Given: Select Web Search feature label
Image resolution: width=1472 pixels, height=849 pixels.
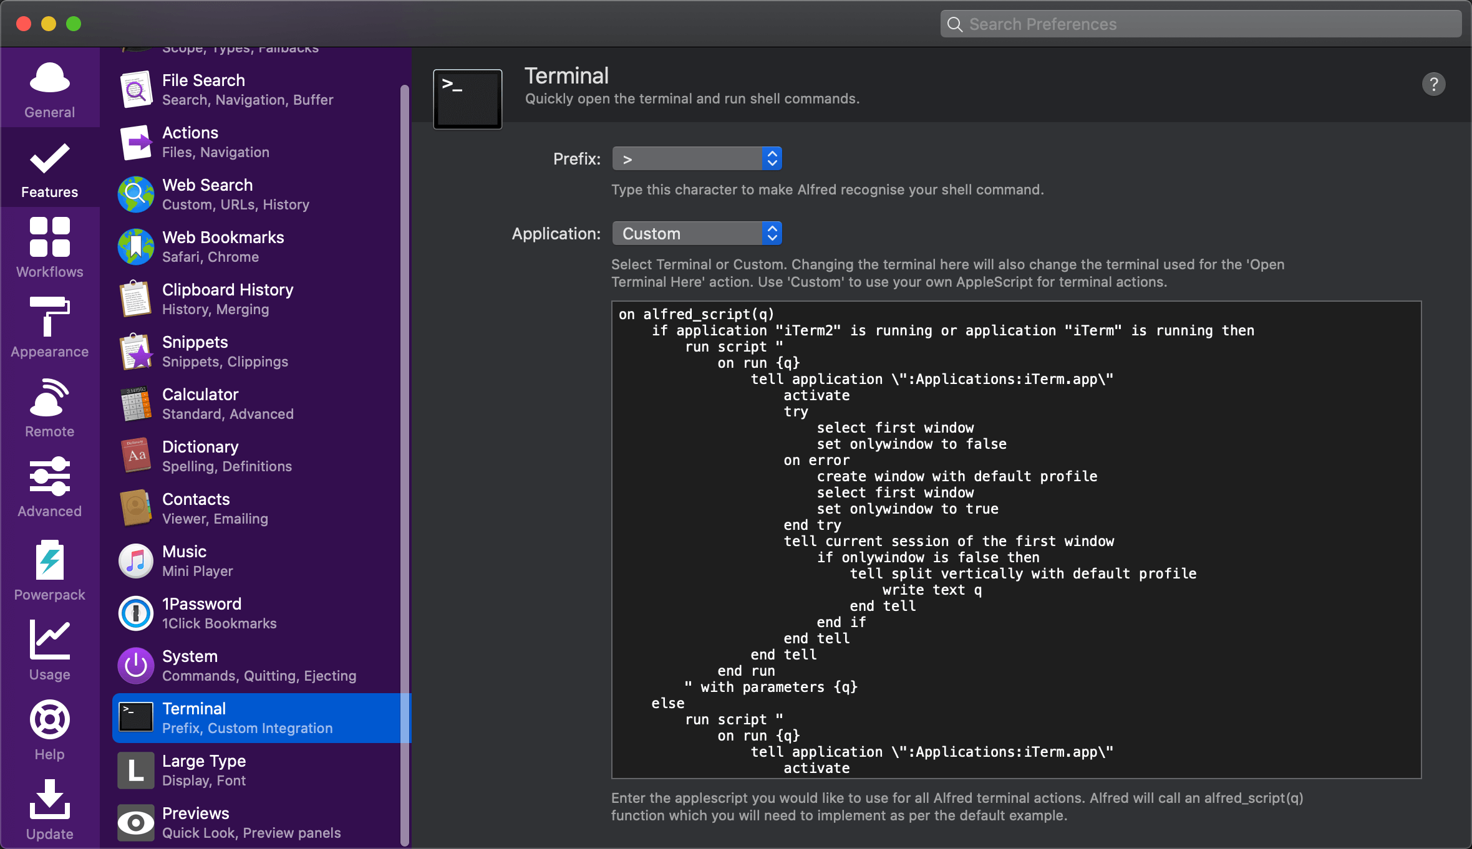Looking at the screenshot, I should click(208, 185).
